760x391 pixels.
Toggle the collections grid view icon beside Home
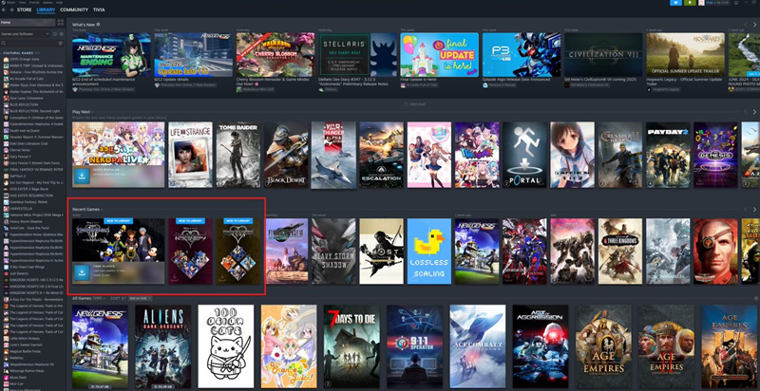click(60, 22)
